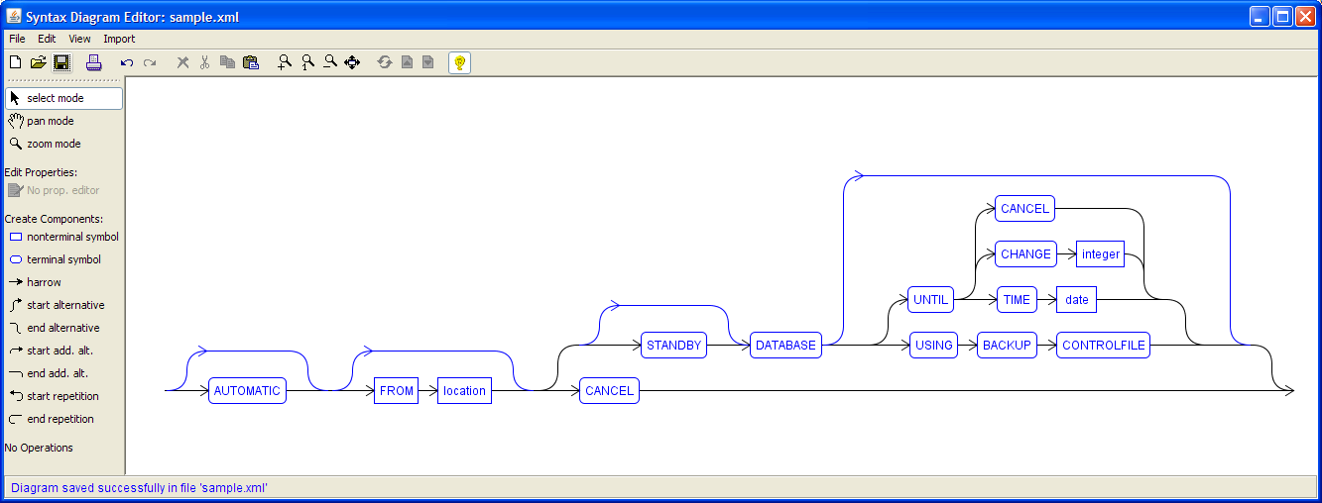Screen dimensions: 1322x503
Task: Zoom in using the magnifier plus icon
Action: coord(285,62)
